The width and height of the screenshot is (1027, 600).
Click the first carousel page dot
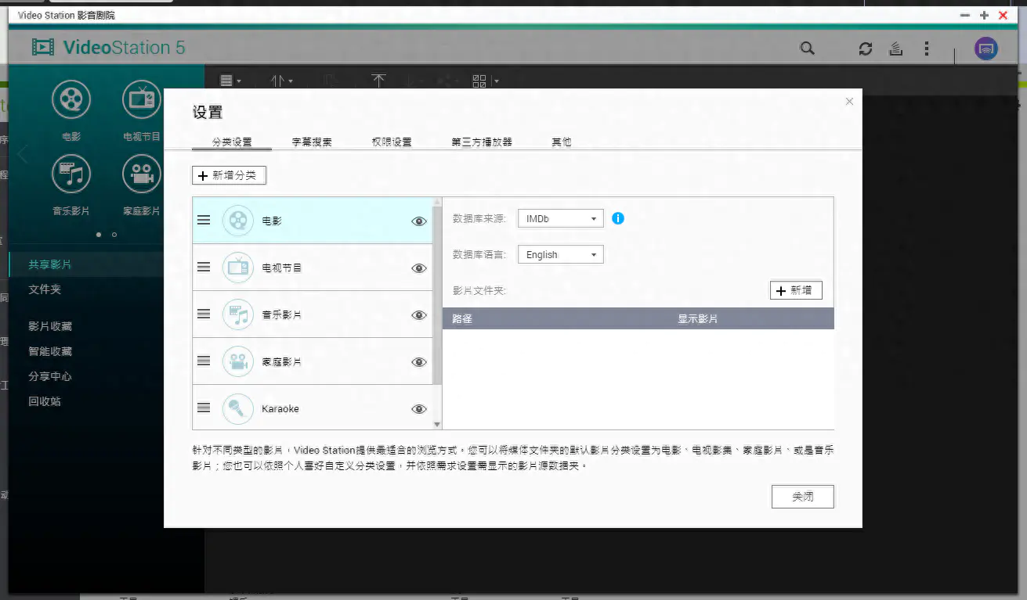click(x=99, y=234)
